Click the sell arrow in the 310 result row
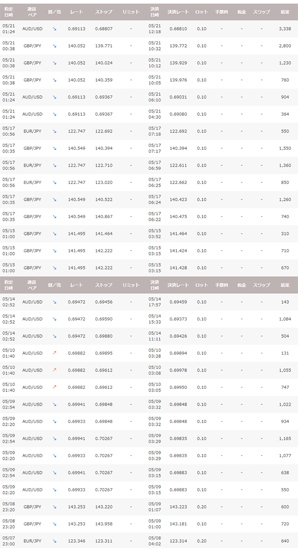The width and height of the screenshot is (298, 548). point(54,234)
